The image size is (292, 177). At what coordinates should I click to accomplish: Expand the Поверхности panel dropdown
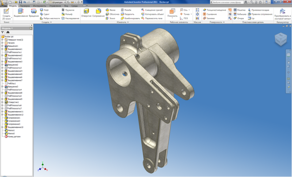click(x=217, y=22)
